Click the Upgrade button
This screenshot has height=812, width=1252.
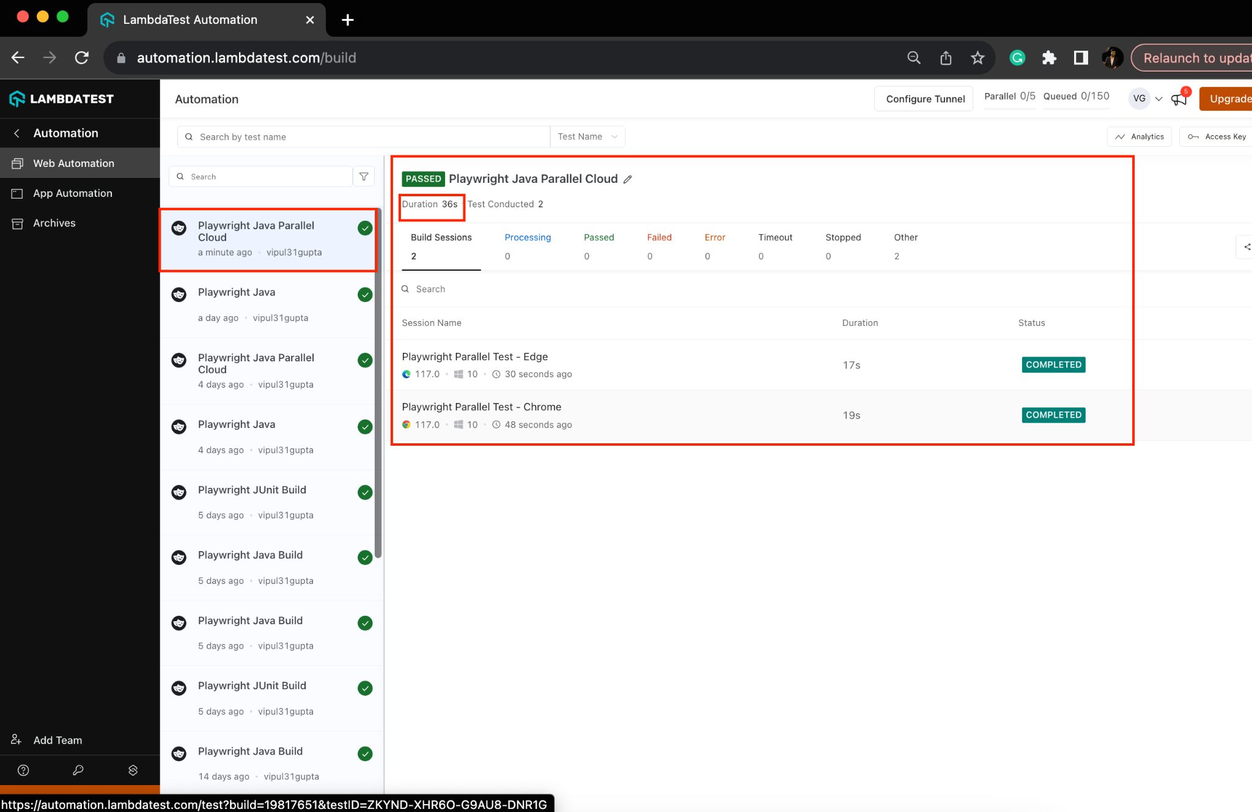pos(1226,99)
